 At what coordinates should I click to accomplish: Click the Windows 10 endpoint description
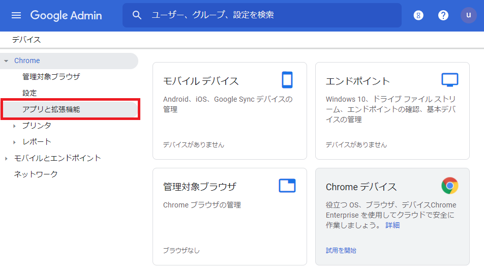pyautogui.click(x=391, y=109)
